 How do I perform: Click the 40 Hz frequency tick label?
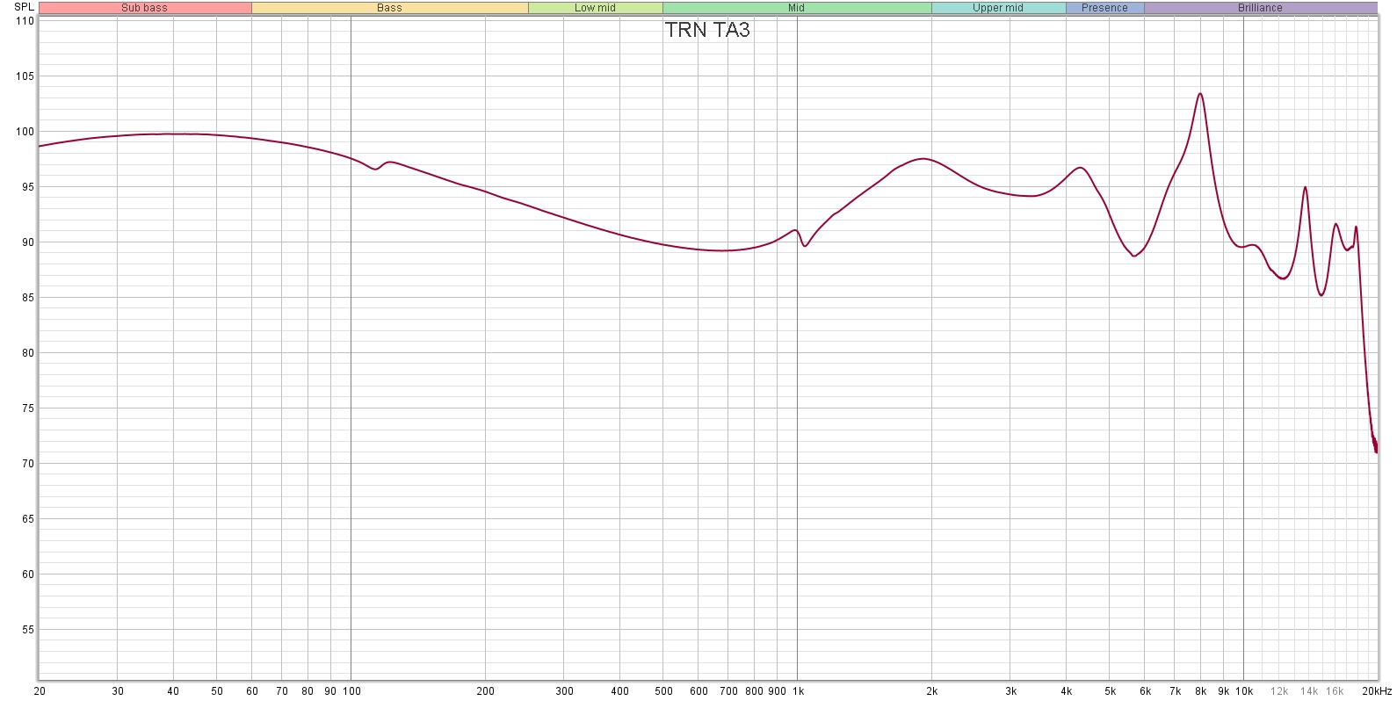pyautogui.click(x=173, y=691)
